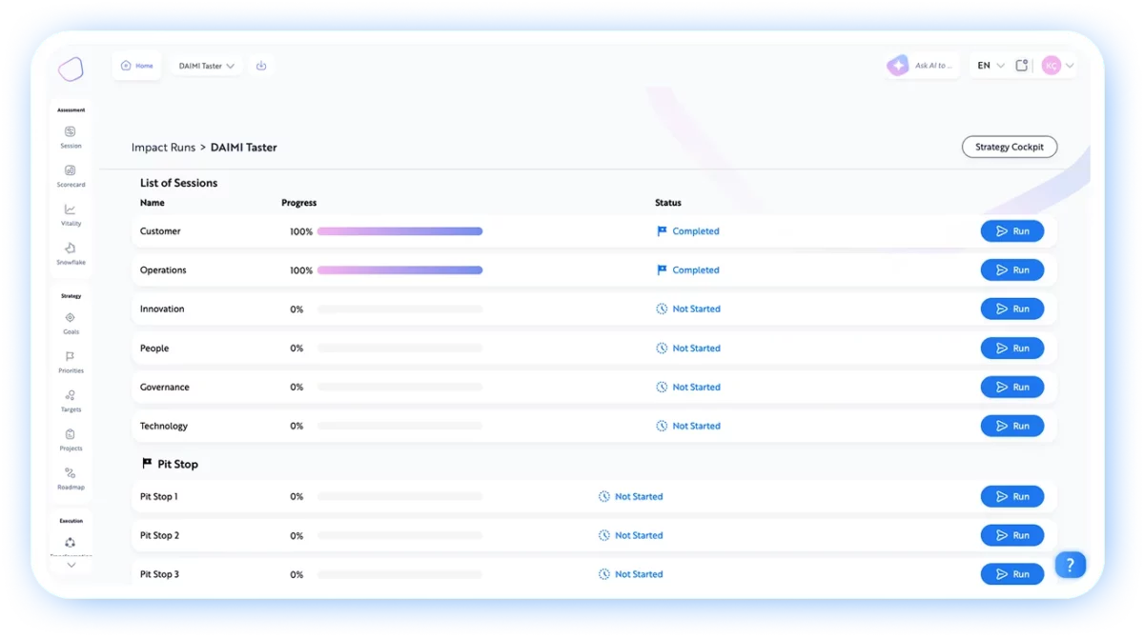Viewport: 1144px width, 638px height.
Task: Open the Scorecard sidebar icon
Action: pyautogui.click(x=71, y=171)
